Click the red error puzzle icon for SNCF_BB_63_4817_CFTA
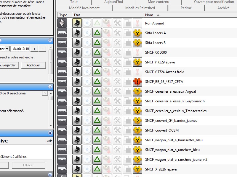Viewport: 237px width, 177px height. coord(137,81)
